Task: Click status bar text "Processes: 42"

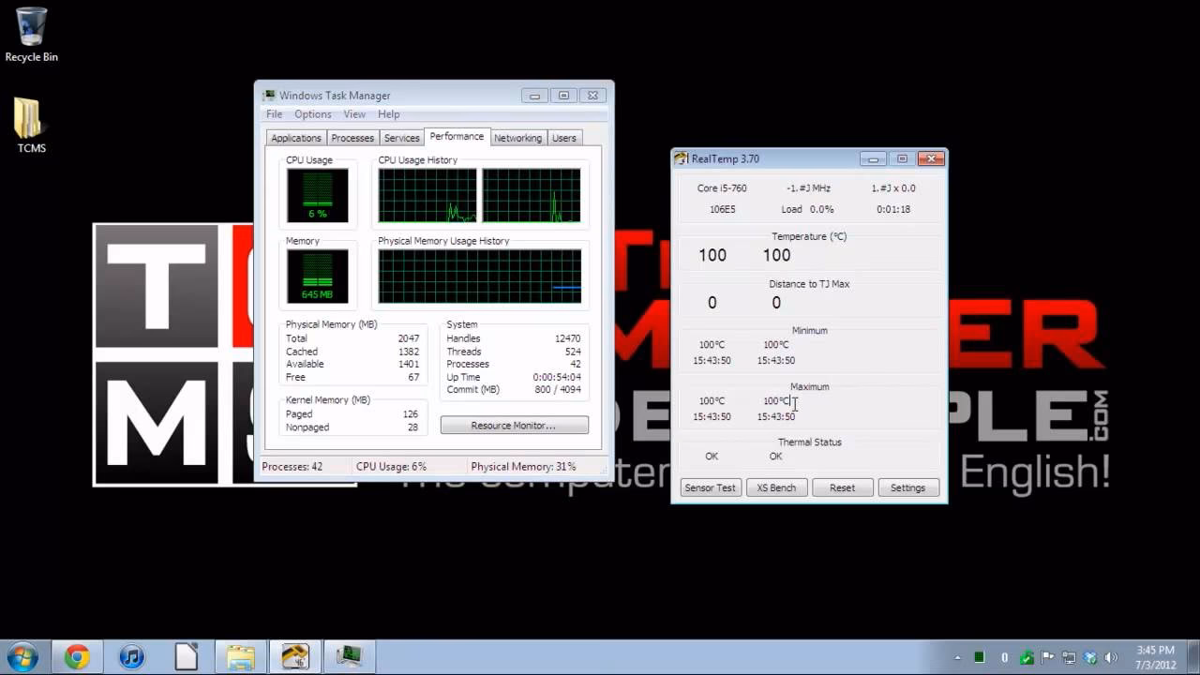Action: click(292, 467)
